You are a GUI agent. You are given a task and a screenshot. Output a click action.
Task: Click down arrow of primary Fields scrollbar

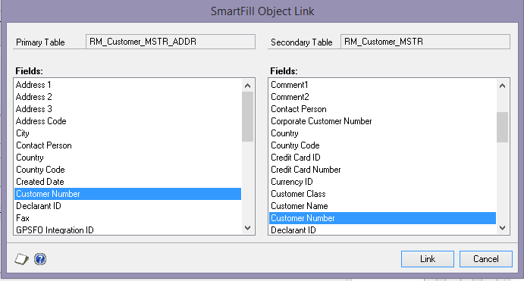coord(248,228)
